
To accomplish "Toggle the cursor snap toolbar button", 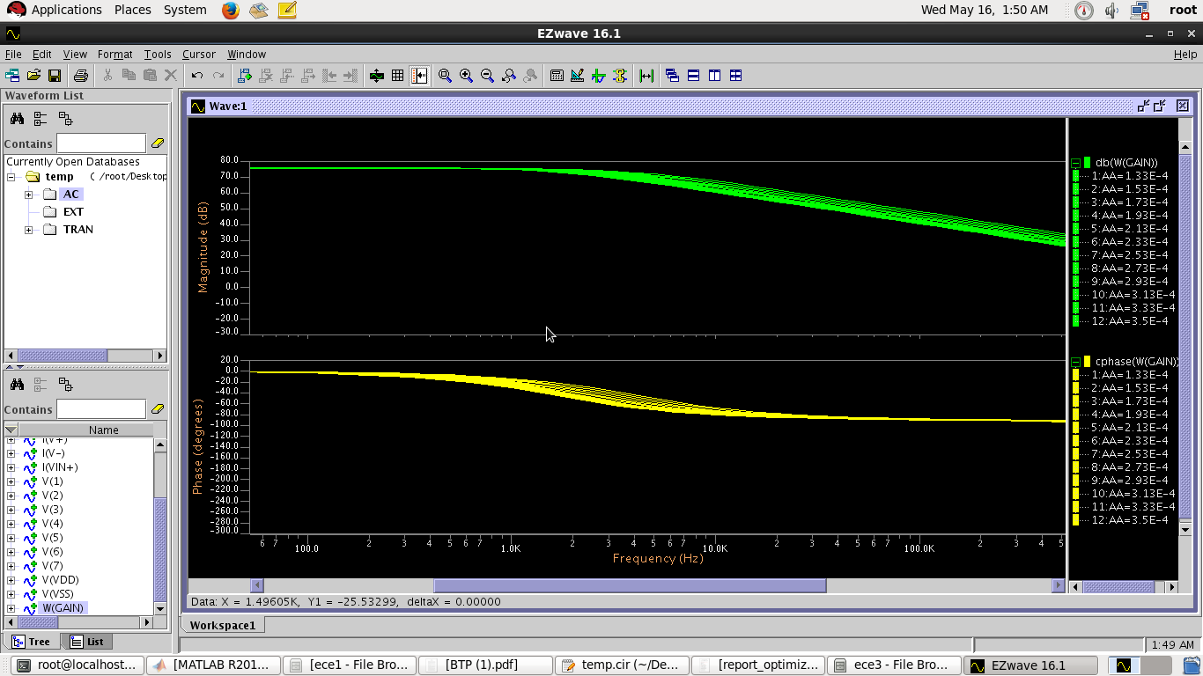I will click(419, 76).
